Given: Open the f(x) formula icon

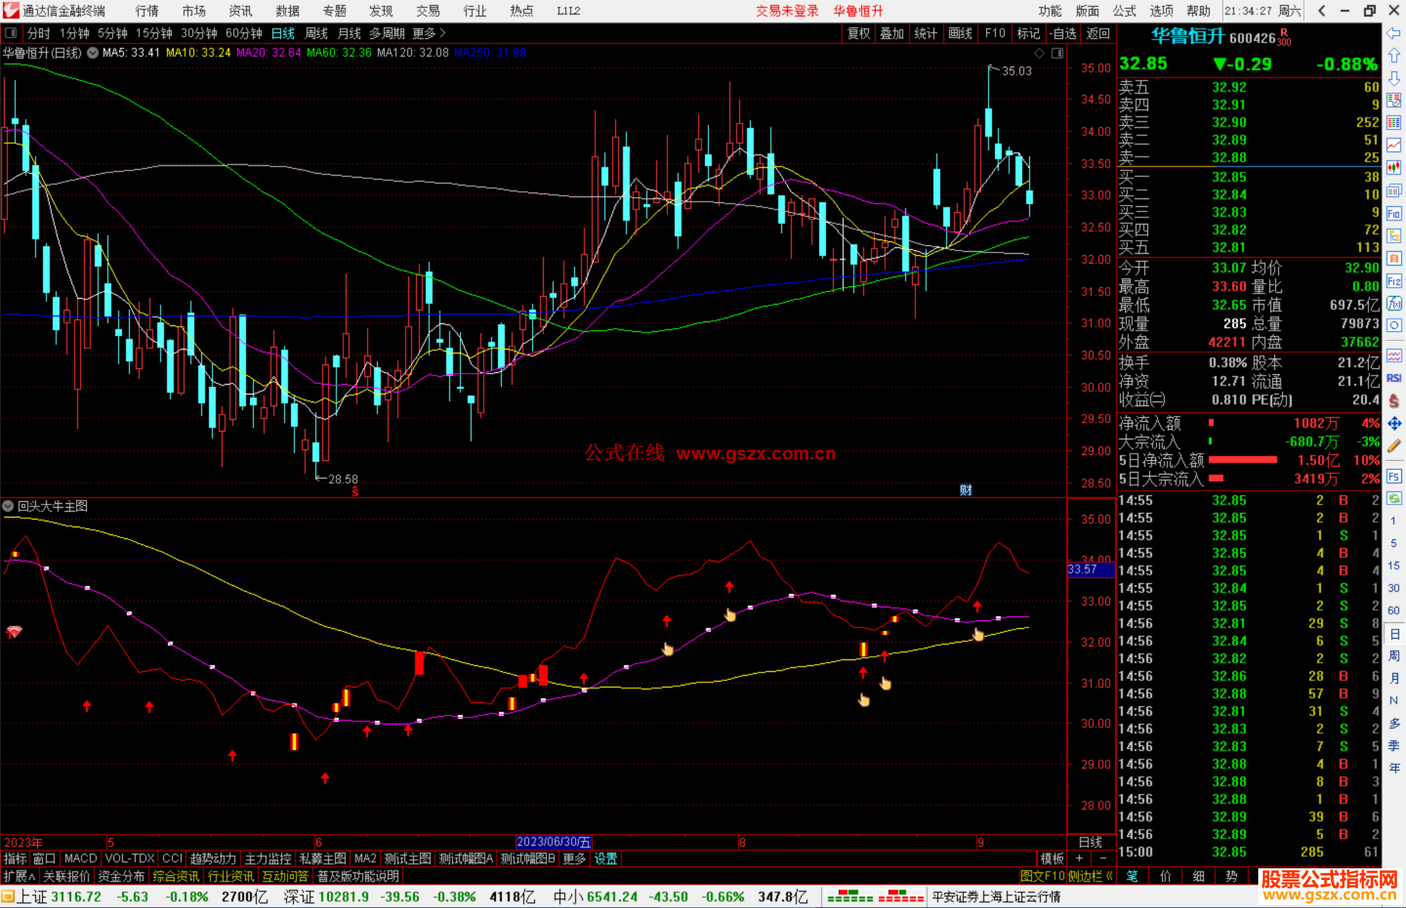Looking at the screenshot, I should (x=1394, y=304).
